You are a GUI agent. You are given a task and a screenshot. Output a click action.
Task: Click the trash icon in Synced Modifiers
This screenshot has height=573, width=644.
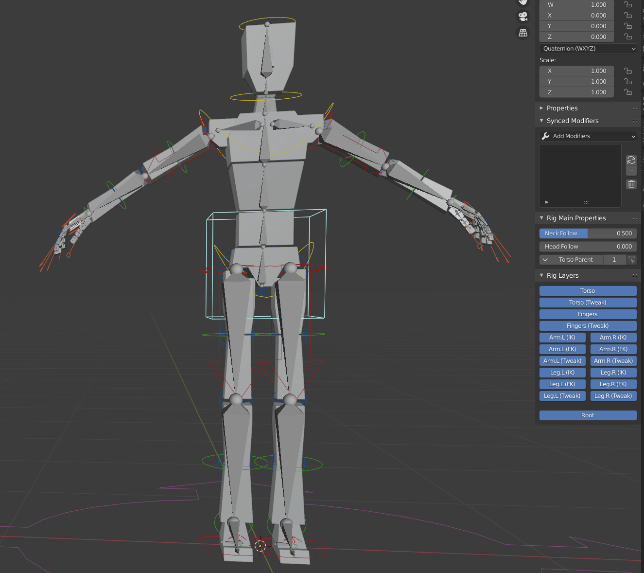point(631,184)
